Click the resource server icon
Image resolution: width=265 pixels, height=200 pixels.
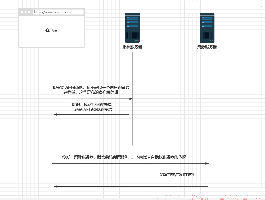coord(207,28)
